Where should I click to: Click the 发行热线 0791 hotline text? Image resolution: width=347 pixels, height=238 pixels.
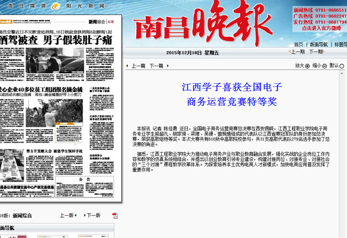320,22
